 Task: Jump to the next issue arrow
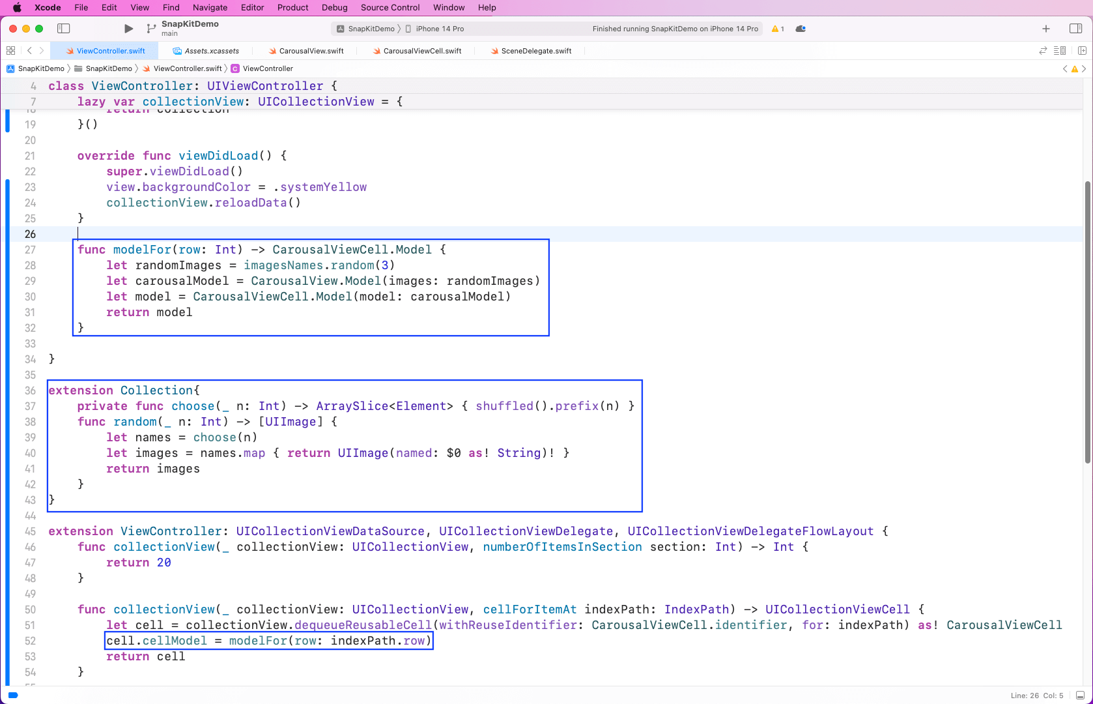tap(1084, 68)
